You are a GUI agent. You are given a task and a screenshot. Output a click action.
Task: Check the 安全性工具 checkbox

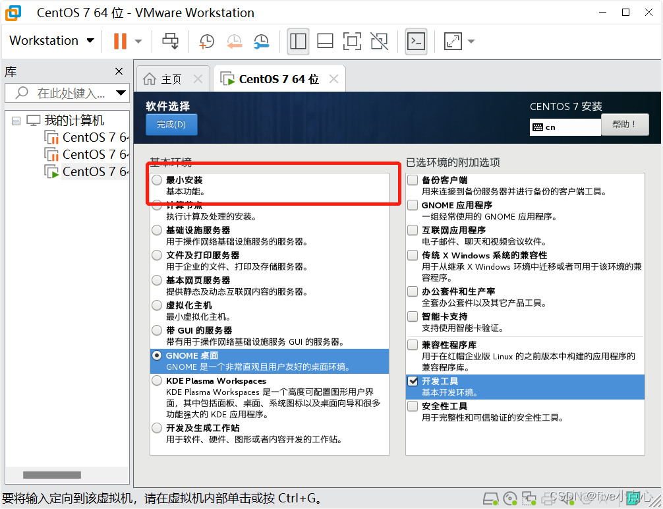pos(413,406)
